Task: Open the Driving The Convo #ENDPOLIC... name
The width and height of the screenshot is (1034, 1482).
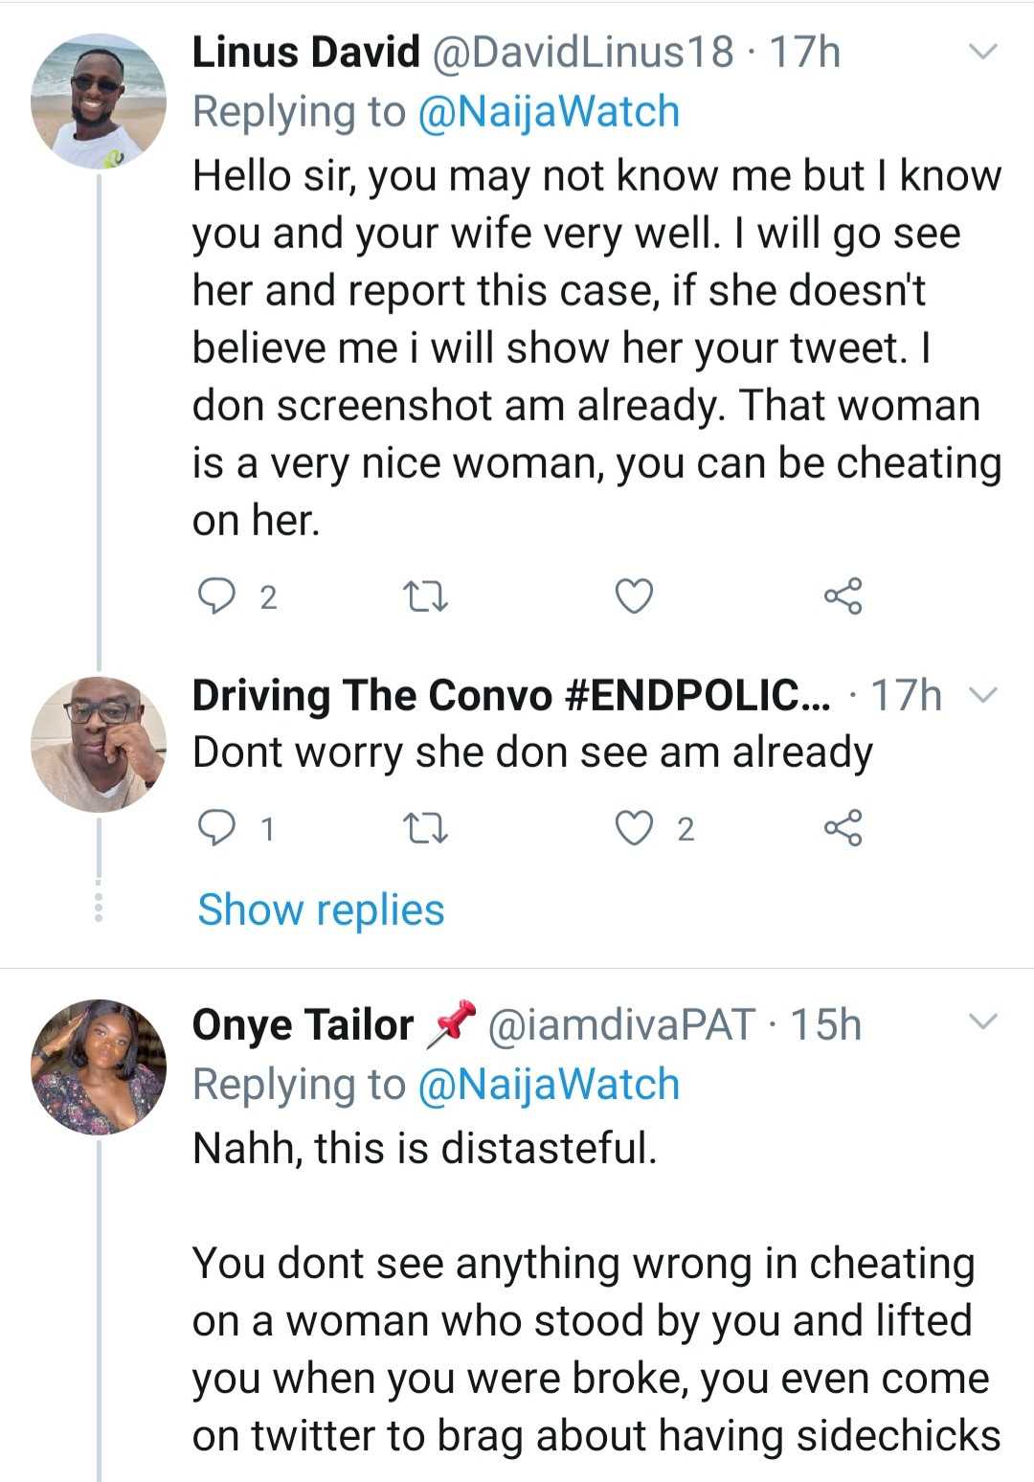Action: coord(511,695)
